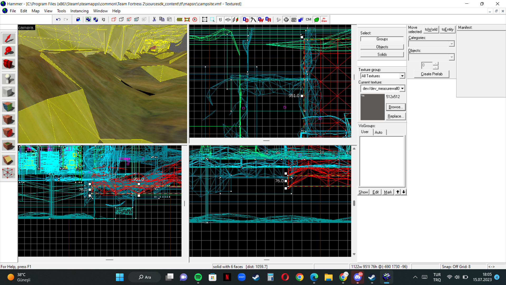
Task: Click the Apply Current Texture brick cube
Action: click(x=9, y=120)
